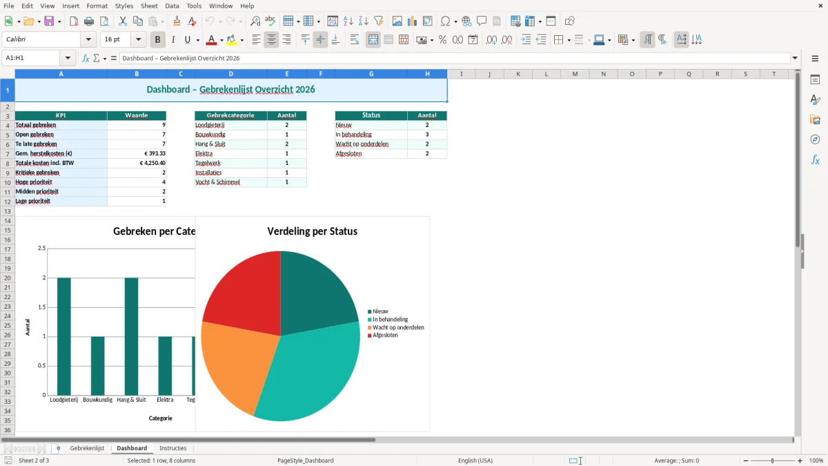Toggle Wrap Text

click(x=355, y=40)
